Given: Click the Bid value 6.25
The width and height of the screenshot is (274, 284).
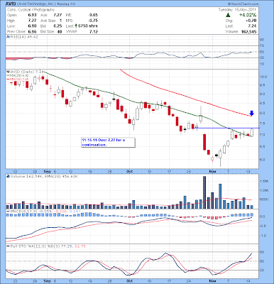Looking at the screenshot, I should (57, 26).
